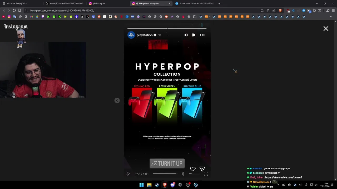Go back in browser history
Screen dimensions: 337x189
click(4, 10)
